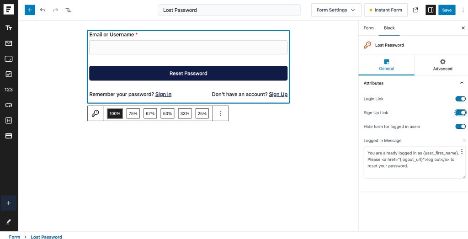Click the Instant Form button
The width and height of the screenshot is (468, 239).
point(386,10)
